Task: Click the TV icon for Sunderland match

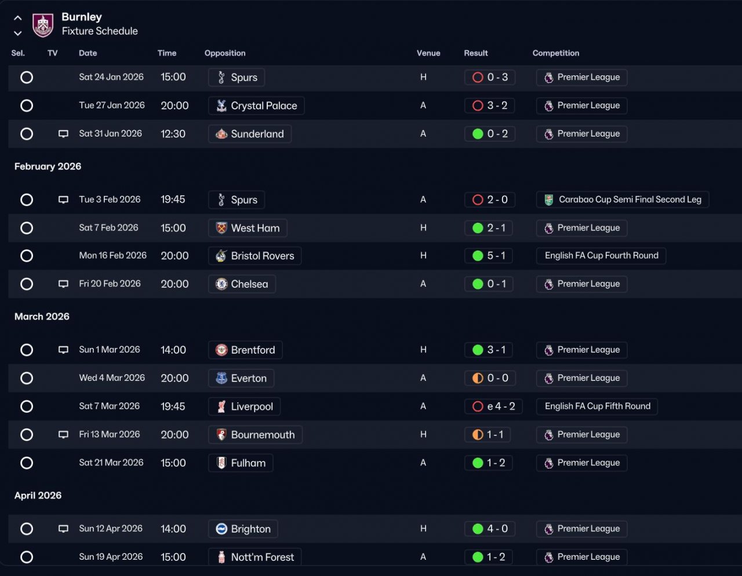Action: (x=64, y=134)
